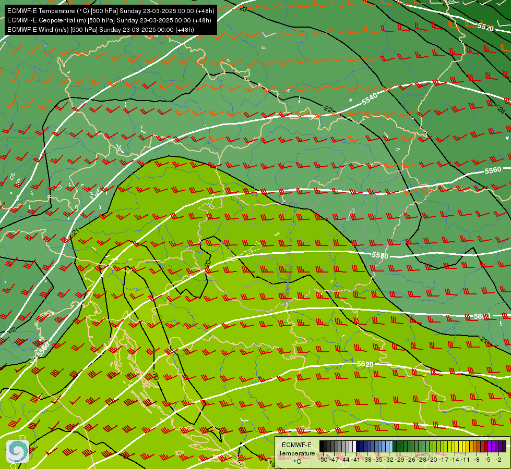The image size is (511, 469).
Task: Click the -14 legend tick label
Action: (x=455, y=460)
